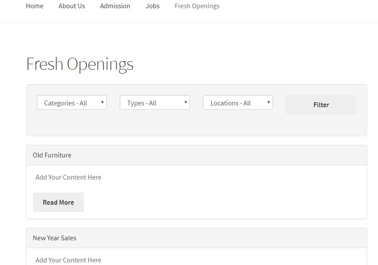Go to the Home page
378x265 pixels.
[35, 6]
